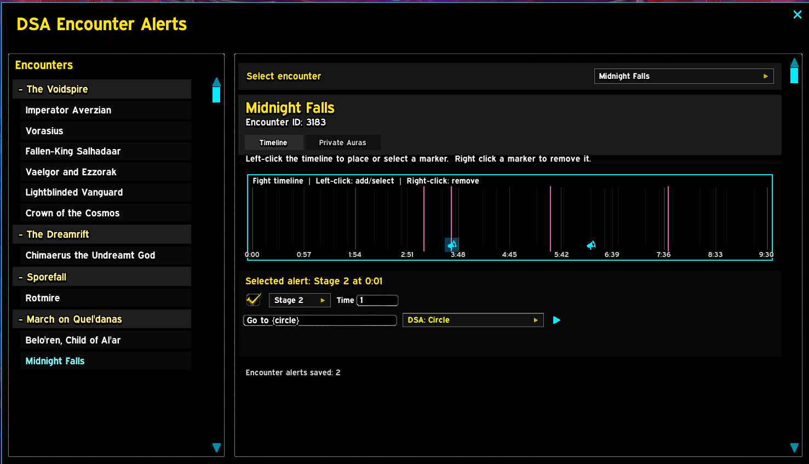Click the pink phase line after 2:51
Image resolution: width=809 pixels, height=464 pixels.
424,219
